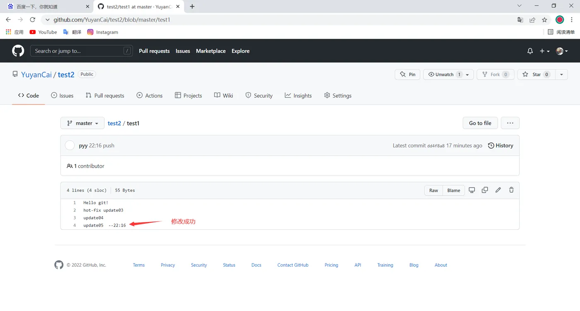580x311 pixels.
Task: Open the 翻译 bookmark
Action: point(72,32)
